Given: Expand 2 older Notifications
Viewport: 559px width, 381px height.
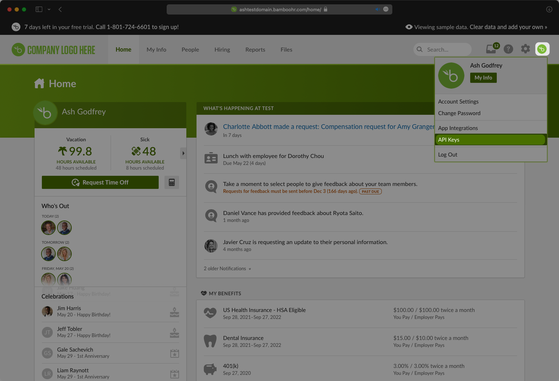Looking at the screenshot, I should coord(227,269).
